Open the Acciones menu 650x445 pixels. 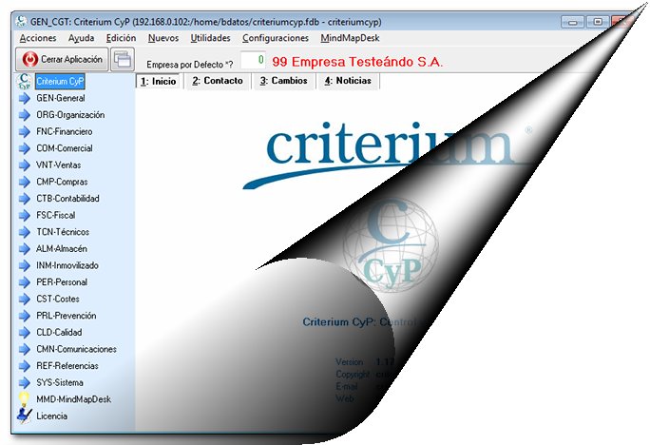pos(38,38)
